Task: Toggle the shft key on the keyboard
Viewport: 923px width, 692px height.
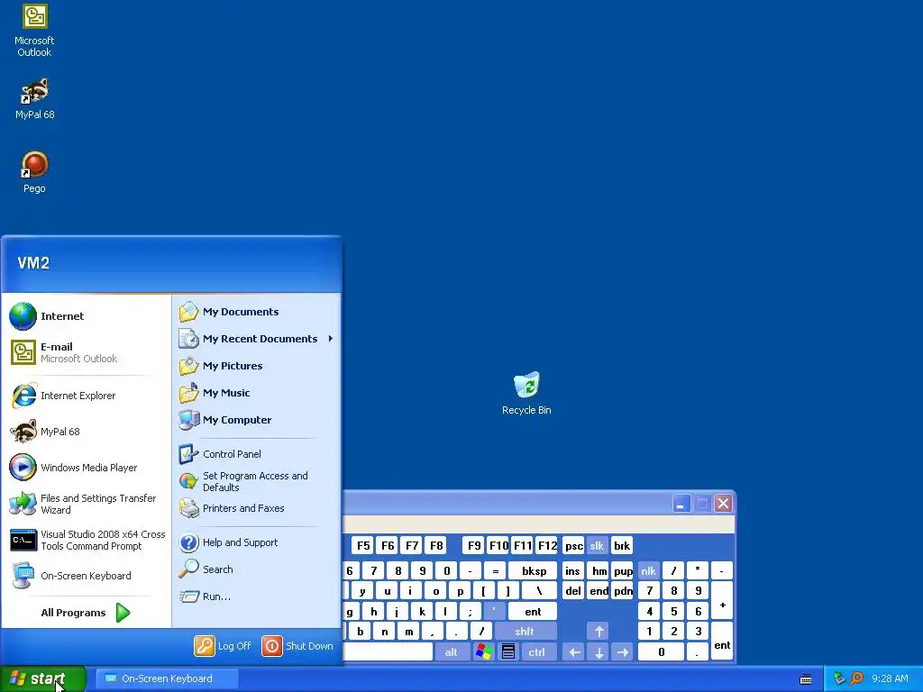Action: 525,632
